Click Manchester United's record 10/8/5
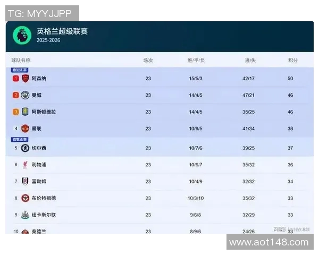Screen dimensions: 319x255 coord(196,129)
